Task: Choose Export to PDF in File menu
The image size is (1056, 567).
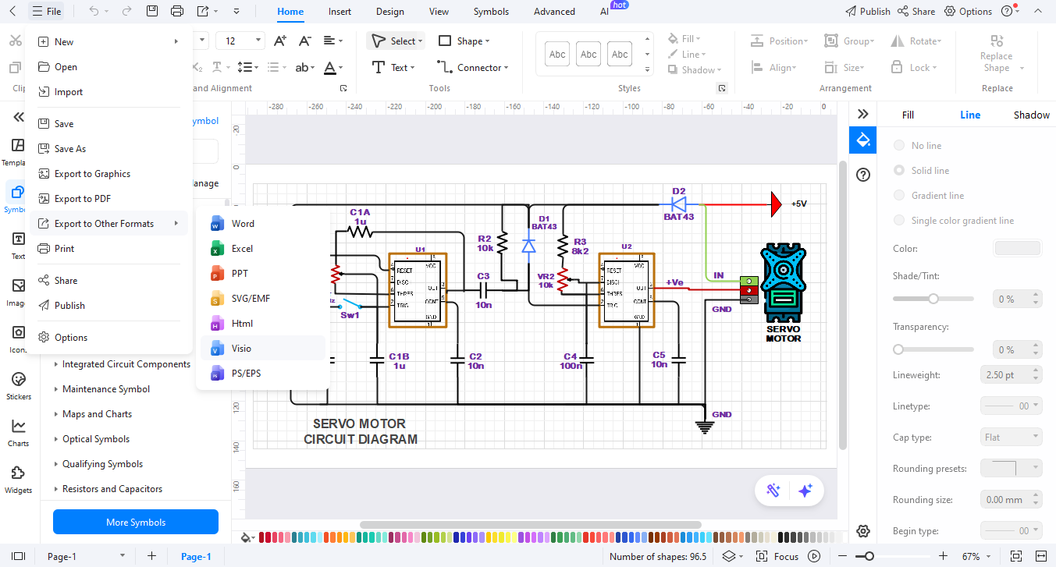Action: 109,199
